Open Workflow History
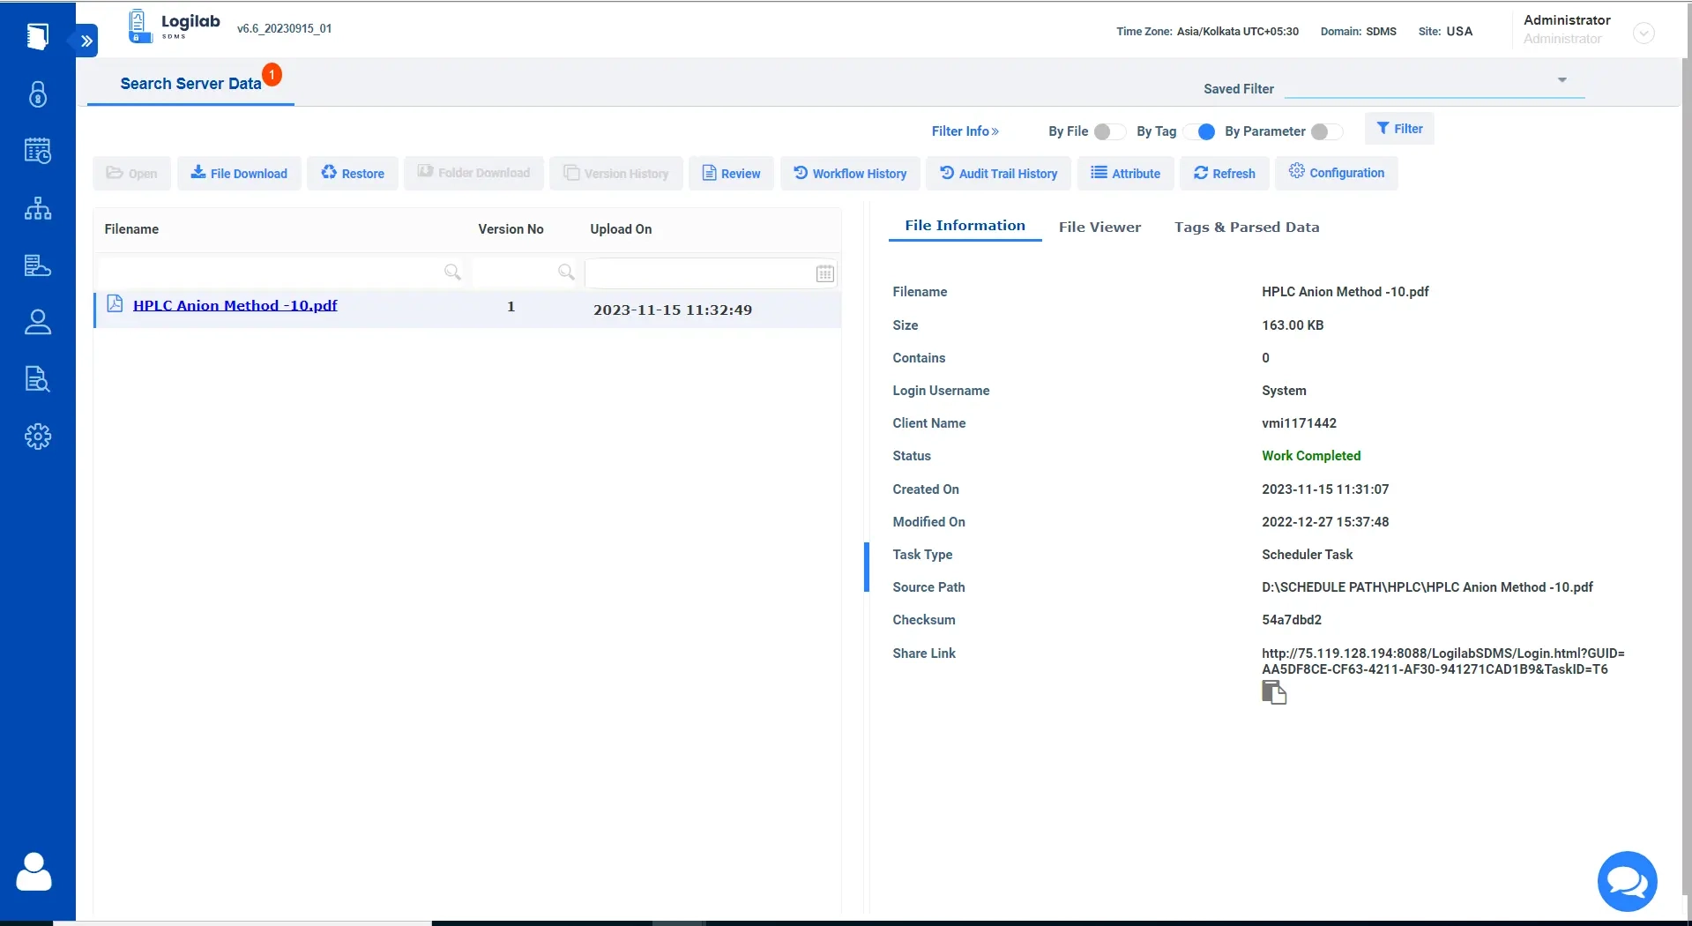 coord(850,174)
